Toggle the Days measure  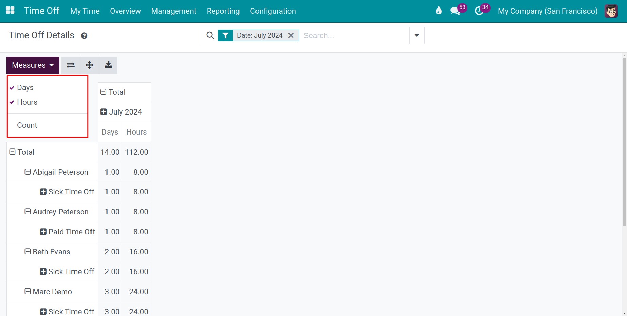pos(48,88)
